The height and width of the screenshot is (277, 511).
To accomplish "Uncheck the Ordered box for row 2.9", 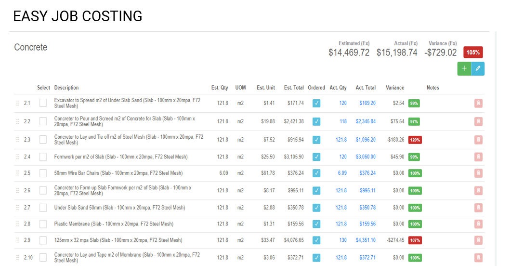I will coord(316,240).
